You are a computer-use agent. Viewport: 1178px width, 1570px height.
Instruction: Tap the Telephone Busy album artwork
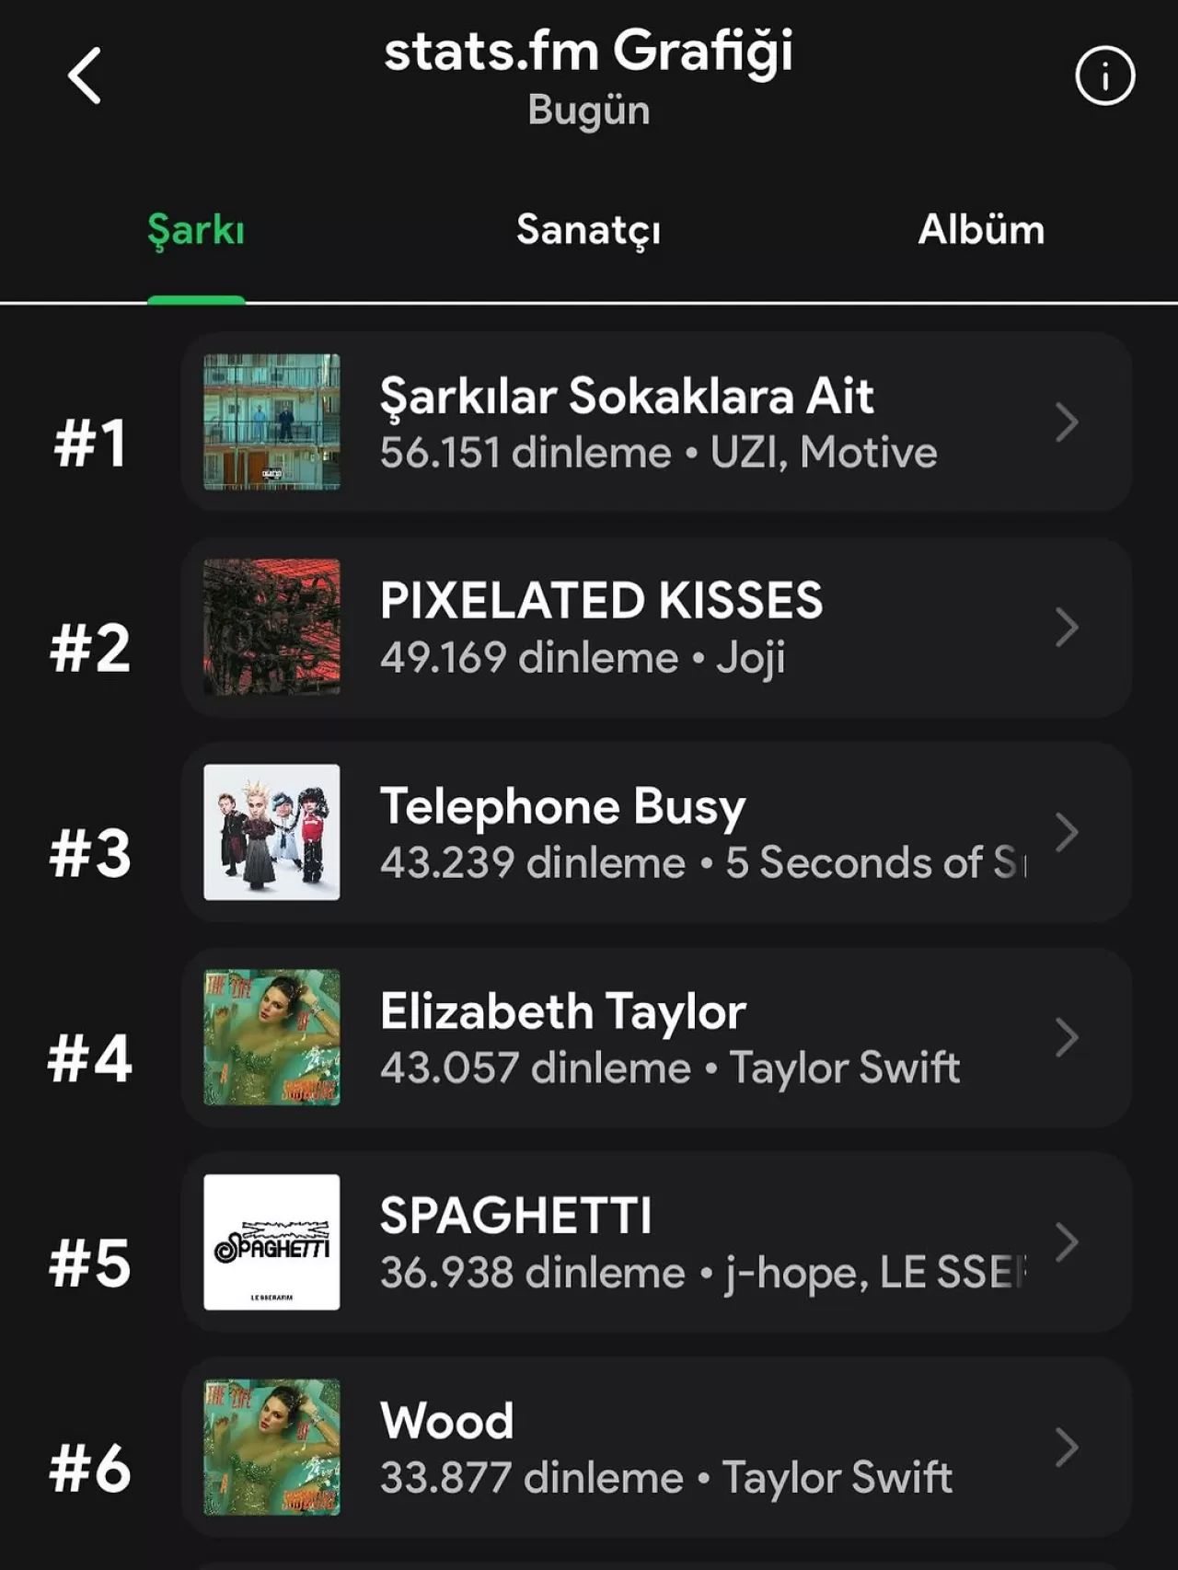point(271,832)
